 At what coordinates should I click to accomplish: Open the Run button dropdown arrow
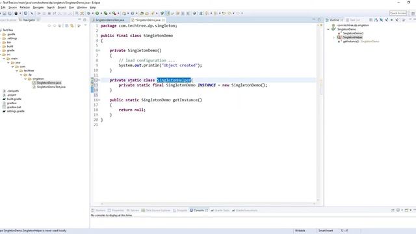coord(101,13)
